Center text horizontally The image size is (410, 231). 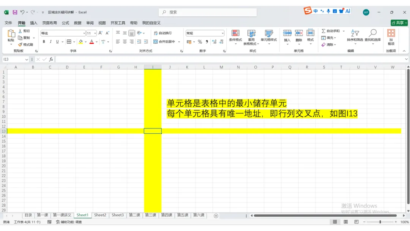point(125,41)
